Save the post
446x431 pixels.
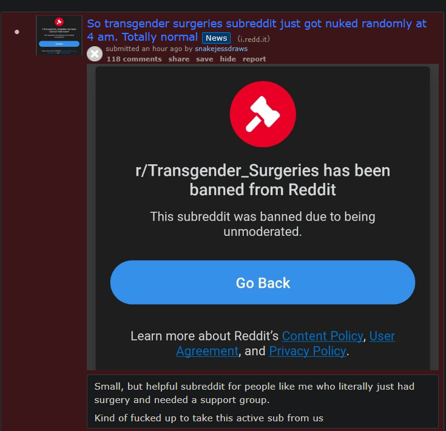(x=204, y=59)
